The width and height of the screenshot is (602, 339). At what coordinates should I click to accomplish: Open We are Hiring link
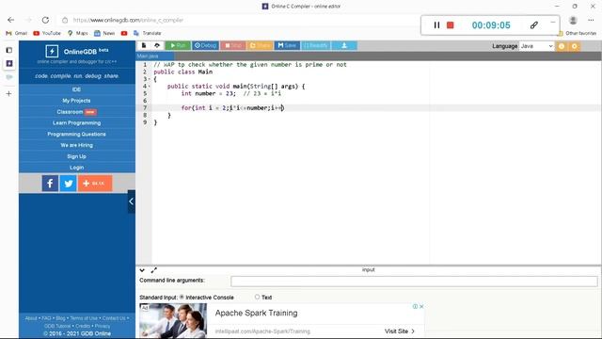(76, 145)
